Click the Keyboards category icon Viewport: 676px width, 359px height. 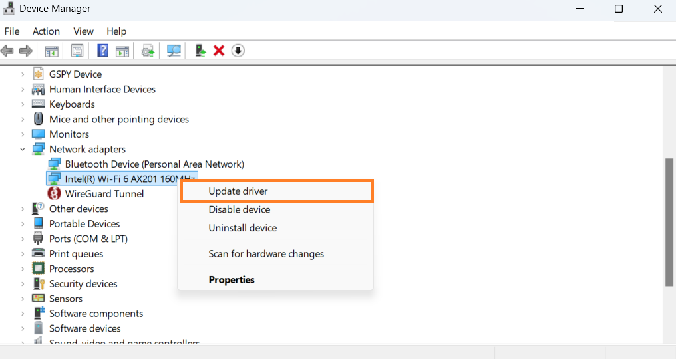(39, 104)
